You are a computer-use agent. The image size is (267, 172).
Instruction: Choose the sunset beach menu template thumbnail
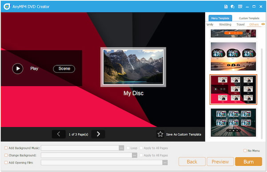(233, 56)
